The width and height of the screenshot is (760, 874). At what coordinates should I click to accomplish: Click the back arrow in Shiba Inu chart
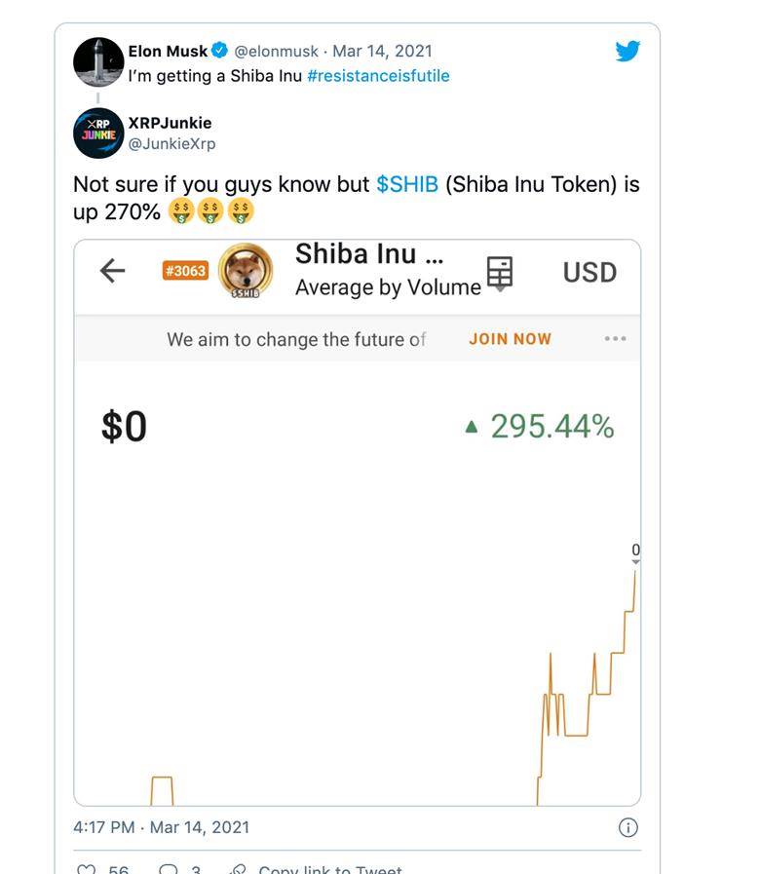click(x=113, y=271)
